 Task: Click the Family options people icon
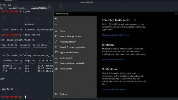[x=56, y=69]
